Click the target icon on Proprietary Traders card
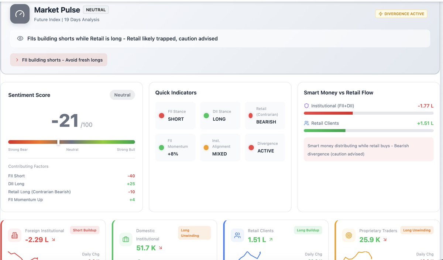Image resolution: width=443 pixels, height=260 pixels. (x=349, y=235)
